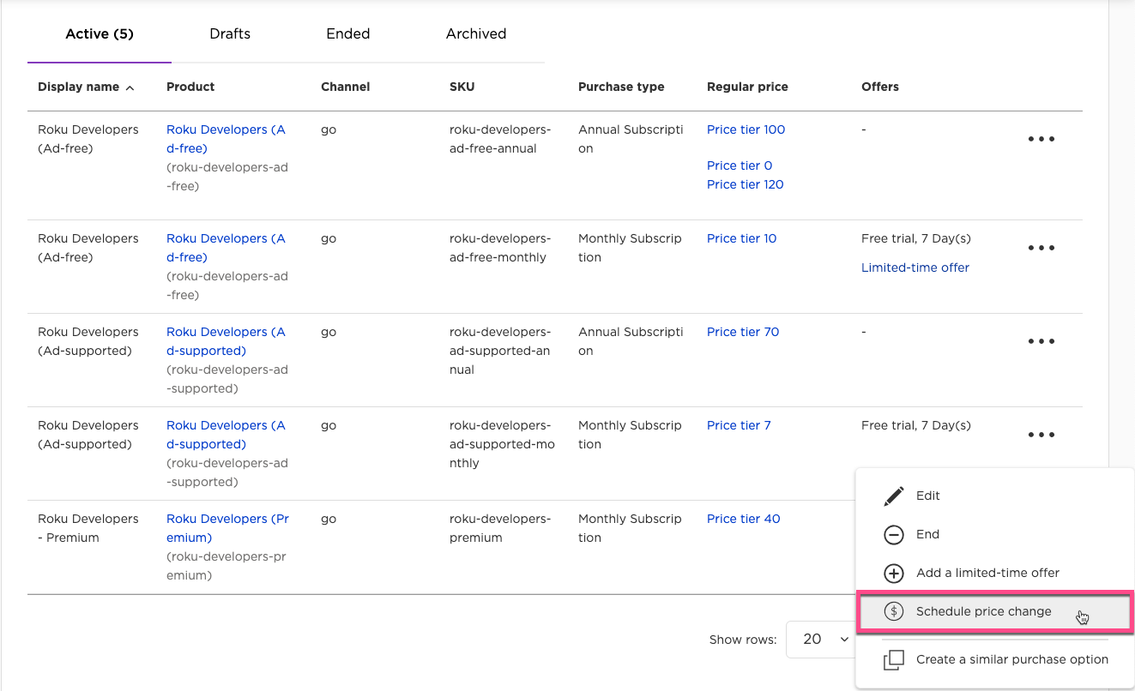
Task: Open the three-dot menu for ad-supported annual row
Action: pos(1041,341)
